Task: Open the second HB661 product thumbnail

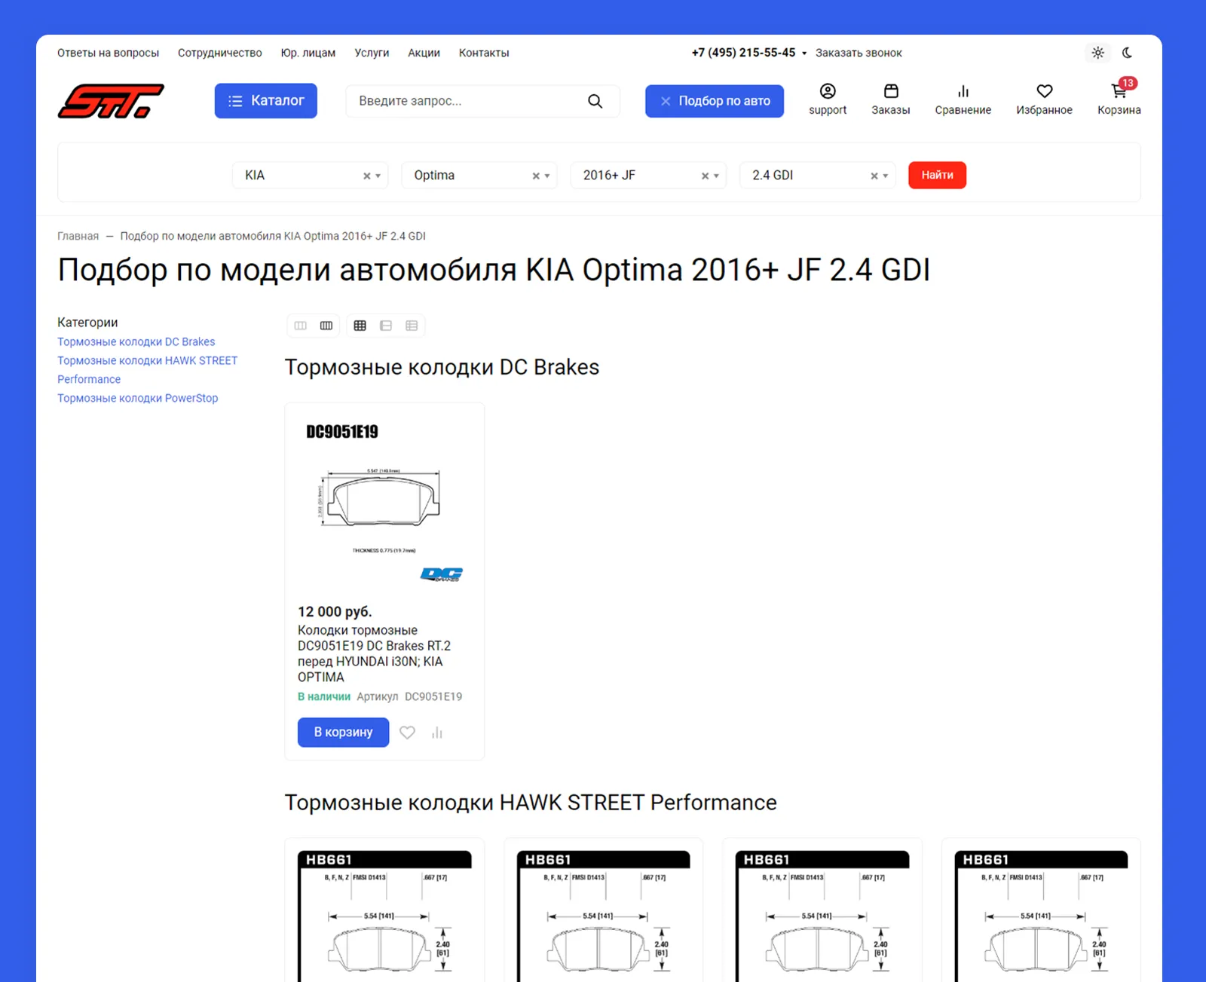Action: tap(604, 915)
